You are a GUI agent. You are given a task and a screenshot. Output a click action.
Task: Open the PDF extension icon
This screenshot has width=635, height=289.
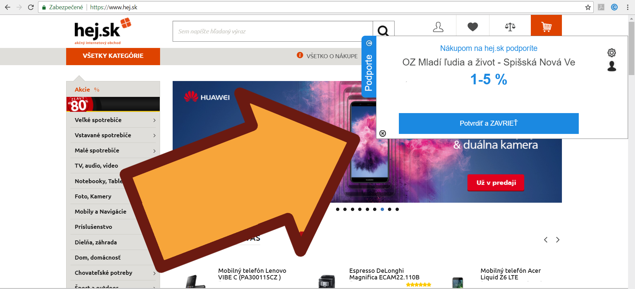coord(601,7)
